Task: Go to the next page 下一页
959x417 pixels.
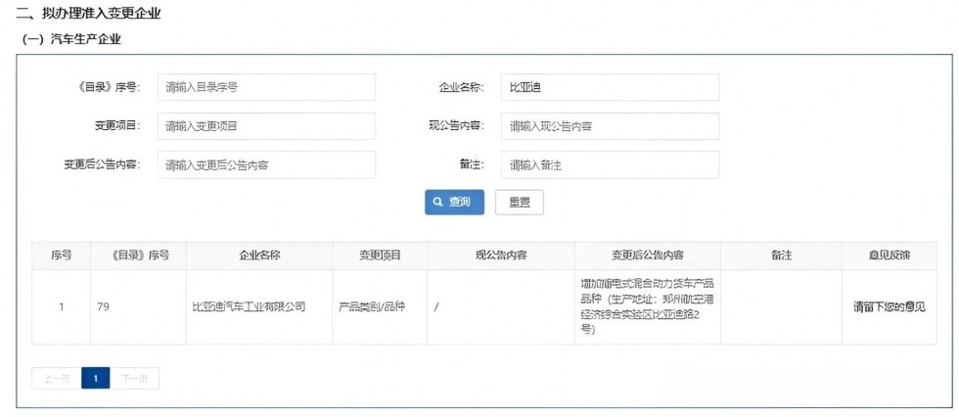Action: point(135,379)
